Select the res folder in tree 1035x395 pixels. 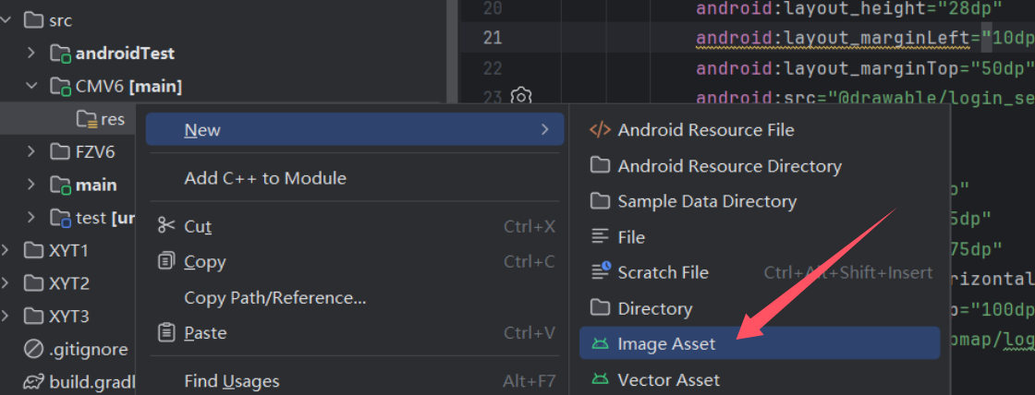tap(112, 119)
